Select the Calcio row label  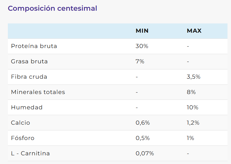pos(21,123)
